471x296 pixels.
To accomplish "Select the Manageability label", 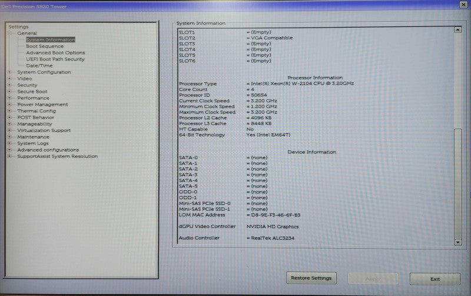I will (x=35, y=124).
